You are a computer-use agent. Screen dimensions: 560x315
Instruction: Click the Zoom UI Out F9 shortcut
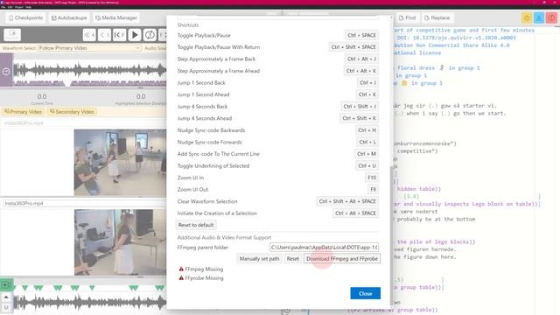click(373, 189)
